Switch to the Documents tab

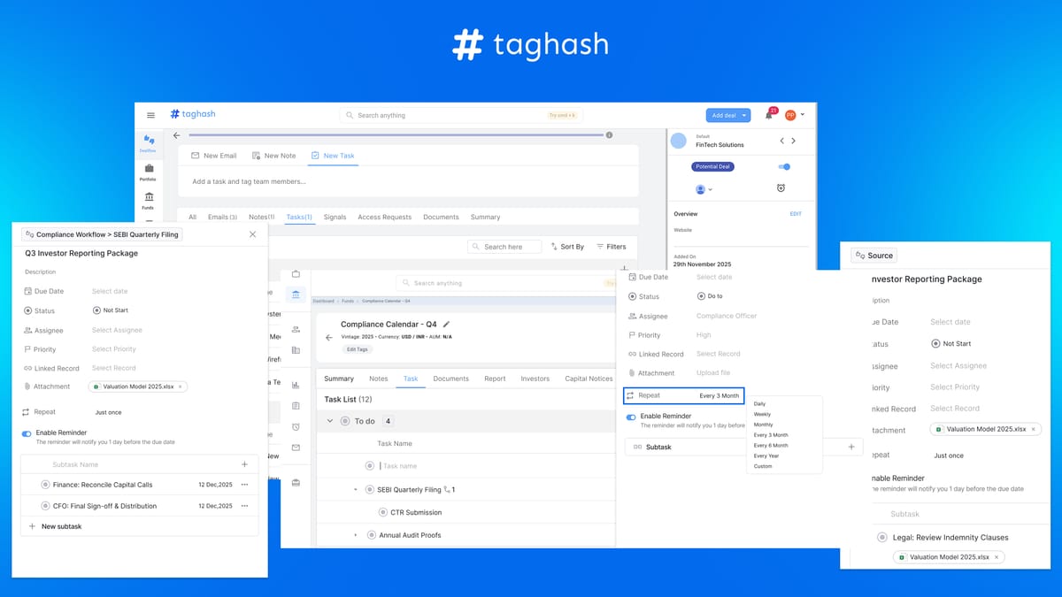450,378
